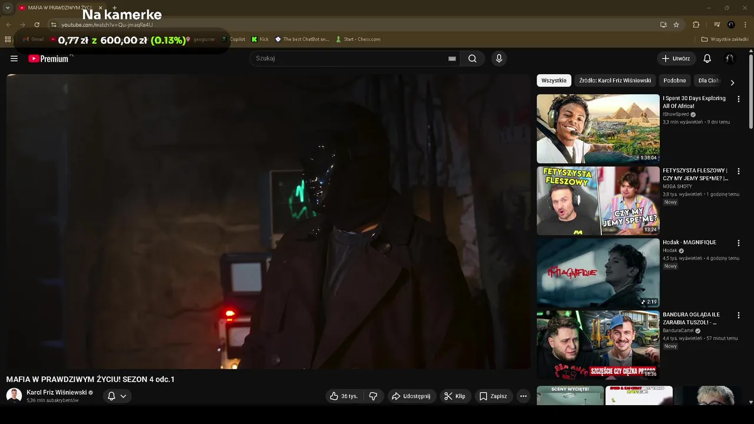The width and height of the screenshot is (754, 424).
Task: Select the Podobne filter chip
Action: click(674, 81)
